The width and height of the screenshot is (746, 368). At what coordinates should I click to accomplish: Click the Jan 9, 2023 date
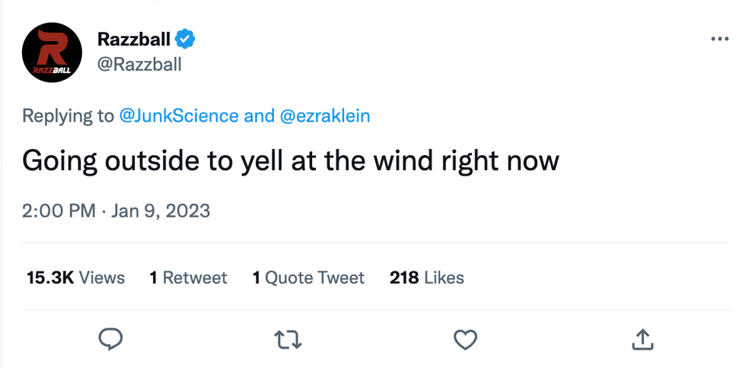point(161,211)
